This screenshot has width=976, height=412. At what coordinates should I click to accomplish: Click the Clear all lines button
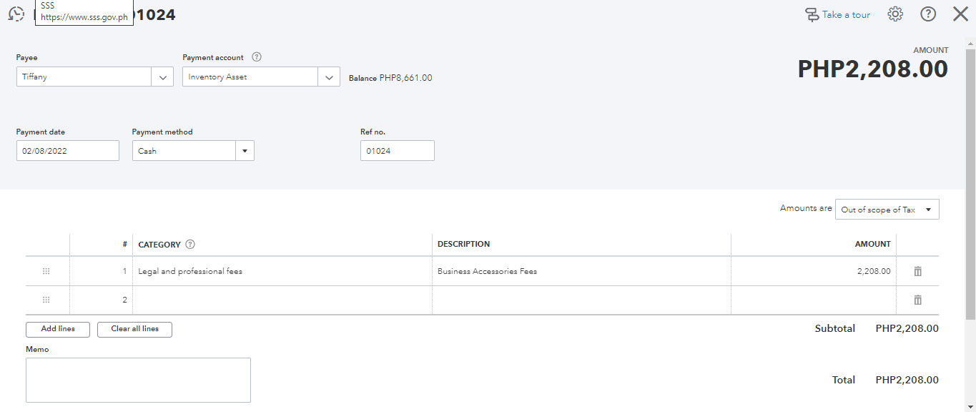pyautogui.click(x=134, y=329)
